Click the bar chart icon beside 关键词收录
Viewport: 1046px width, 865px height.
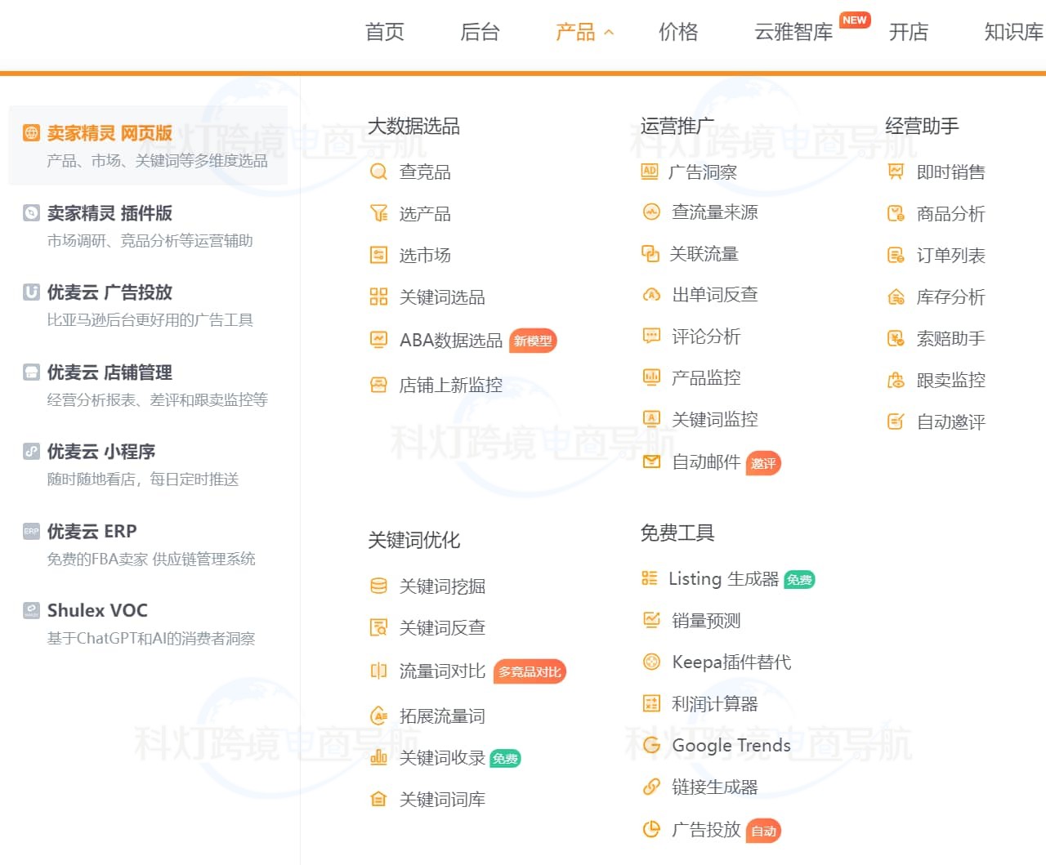[378, 758]
